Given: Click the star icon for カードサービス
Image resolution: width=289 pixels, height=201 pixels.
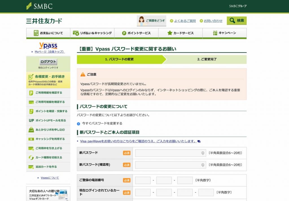Looking at the screenshot, I should (x=170, y=33).
